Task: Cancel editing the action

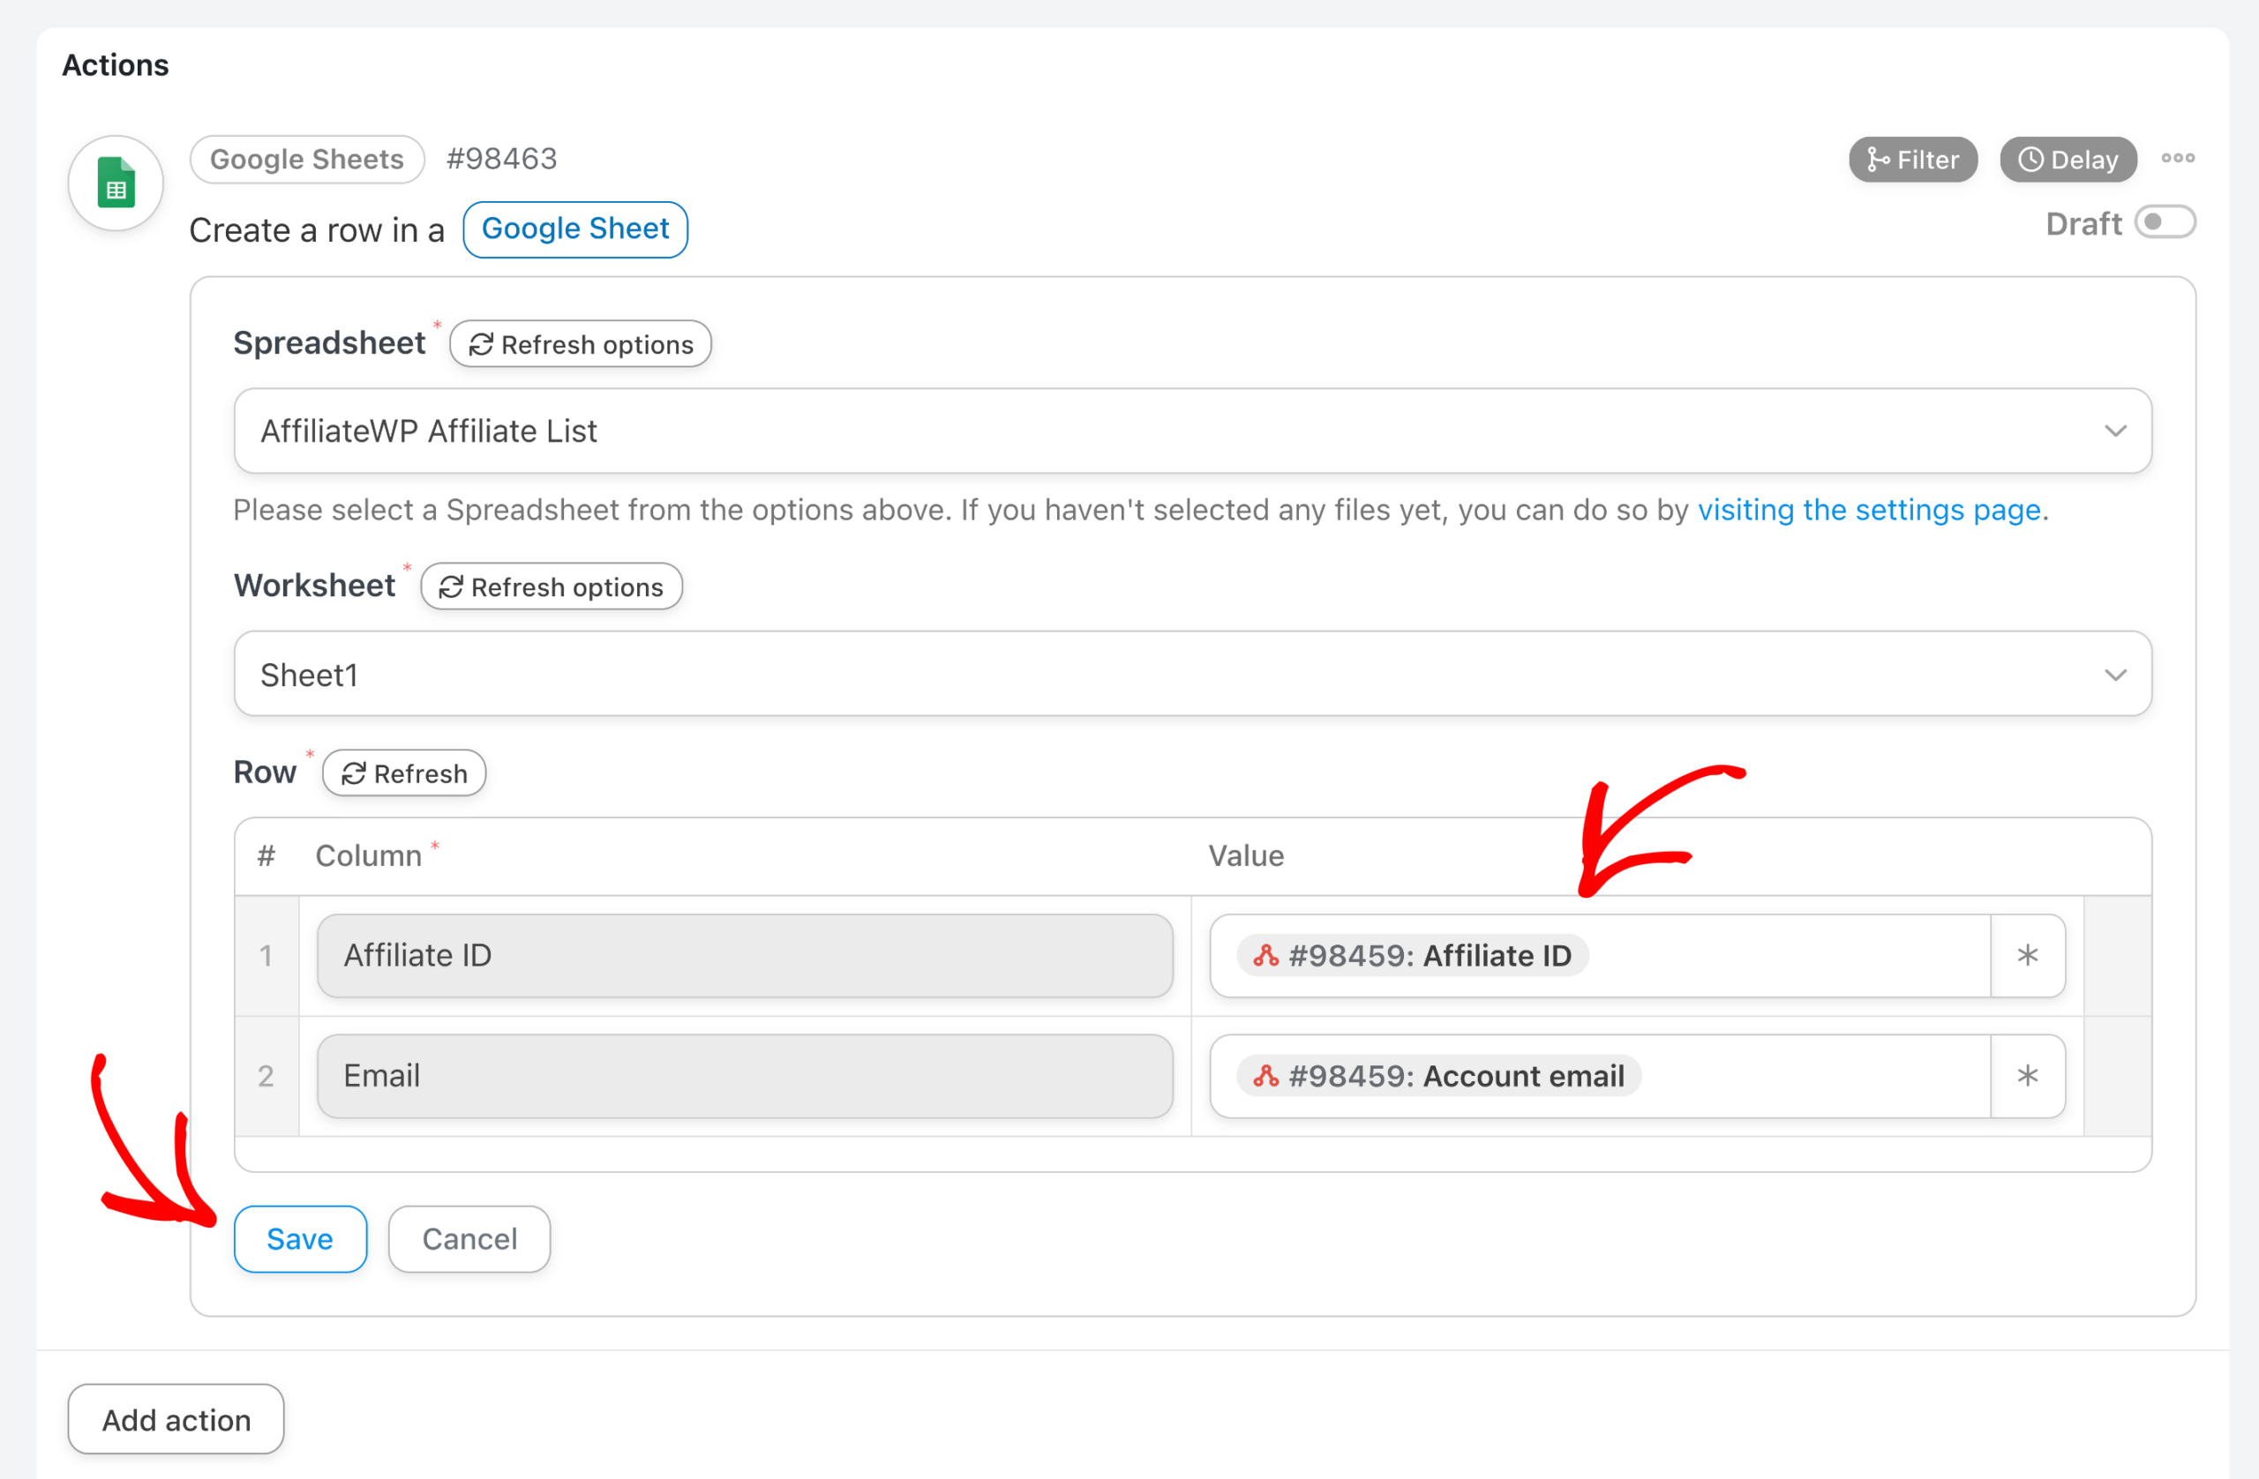Action: 469,1239
